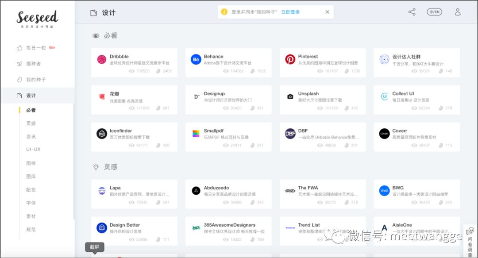Viewport: 478px width, 258px height.
Task: Click the Dribbble pink ball icon
Action: coord(101,59)
